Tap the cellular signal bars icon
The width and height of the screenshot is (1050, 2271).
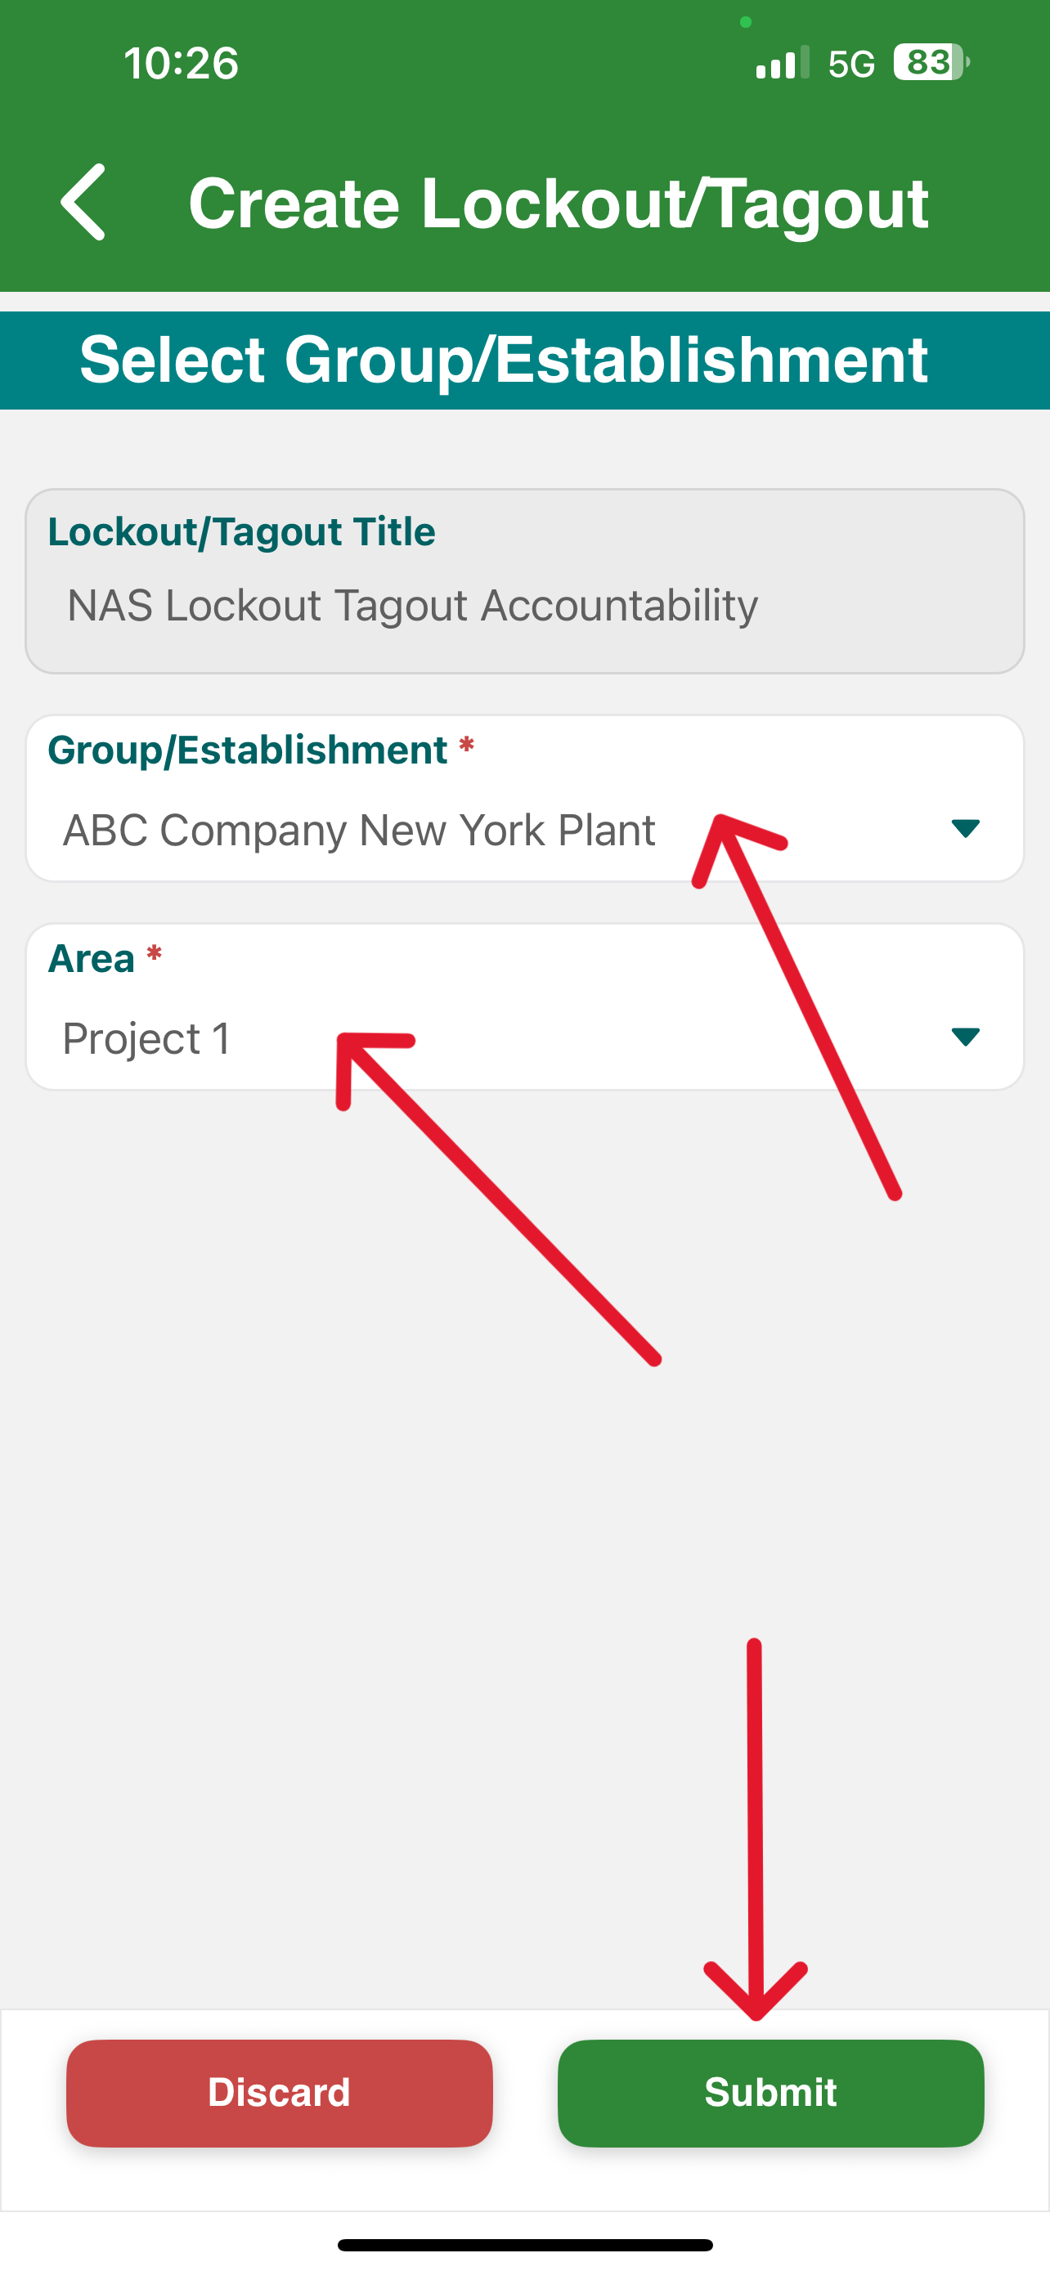(782, 63)
